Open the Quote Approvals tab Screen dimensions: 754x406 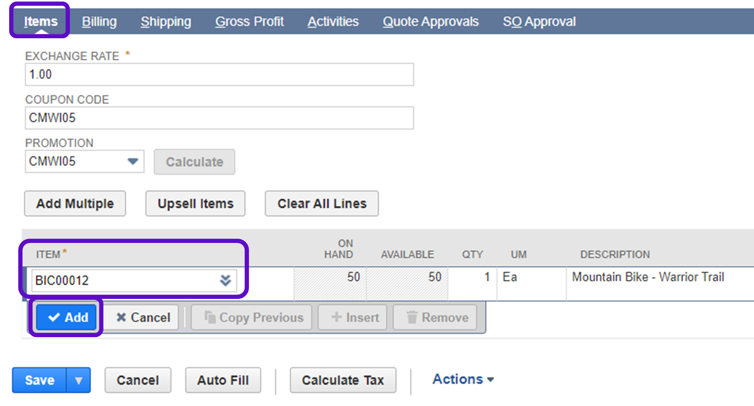tap(430, 22)
